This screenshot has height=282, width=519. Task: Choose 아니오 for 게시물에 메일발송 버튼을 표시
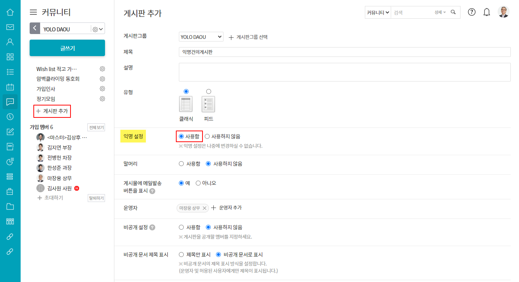[x=198, y=183]
